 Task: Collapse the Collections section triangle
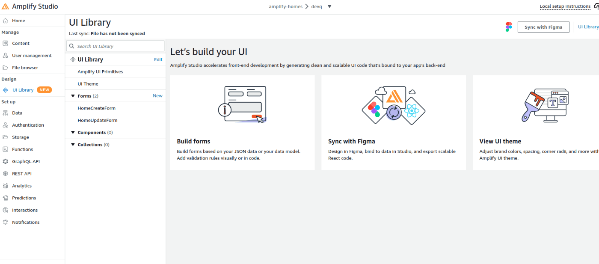tap(73, 145)
